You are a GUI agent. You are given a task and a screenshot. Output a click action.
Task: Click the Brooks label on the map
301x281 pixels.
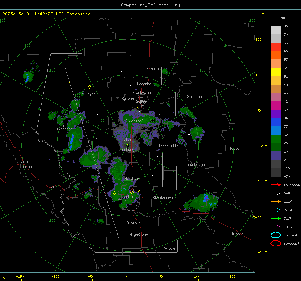pyautogui.click(x=238, y=234)
